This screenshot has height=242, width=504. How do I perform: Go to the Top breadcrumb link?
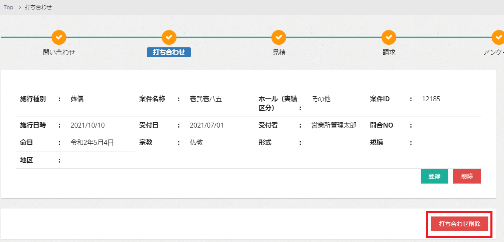click(x=8, y=7)
